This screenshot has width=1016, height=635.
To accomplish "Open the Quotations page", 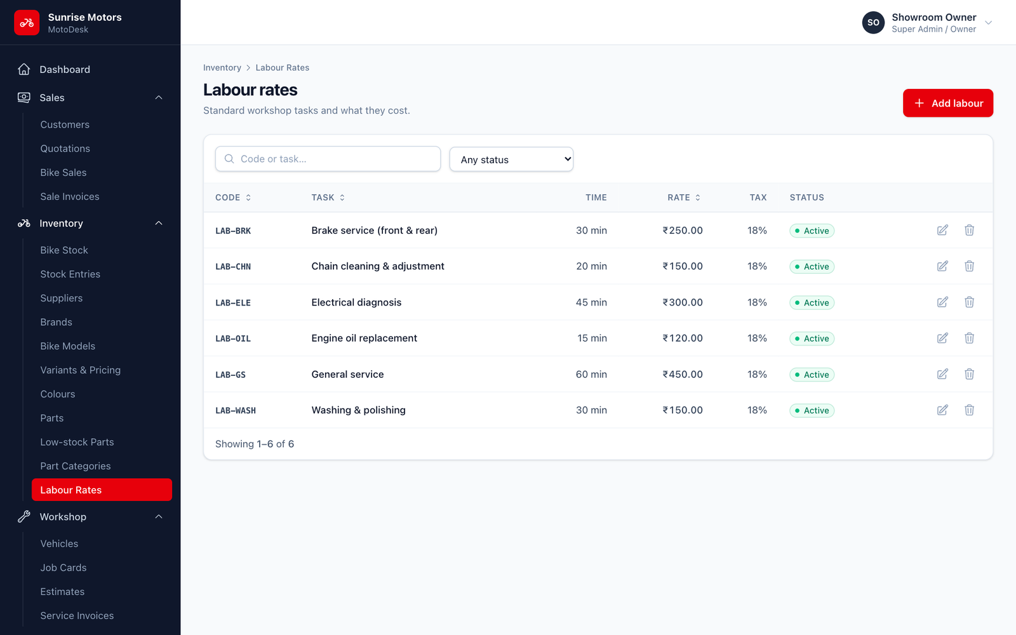I will 102,149.
